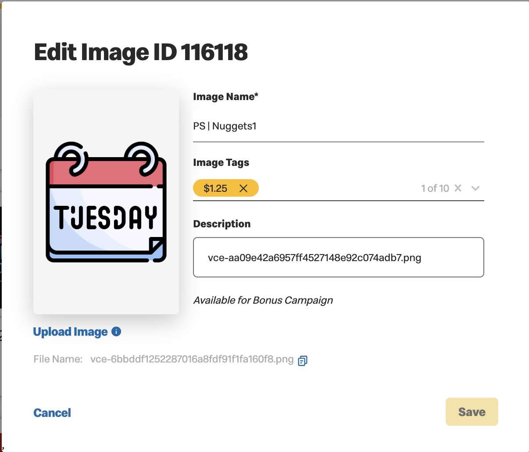Copy the file name using clipboard icon
The width and height of the screenshot is (529, 452).
coord(303,360)
